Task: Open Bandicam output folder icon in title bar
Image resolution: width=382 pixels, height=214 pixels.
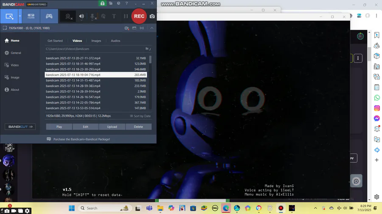Action: (x=111, y=3)
